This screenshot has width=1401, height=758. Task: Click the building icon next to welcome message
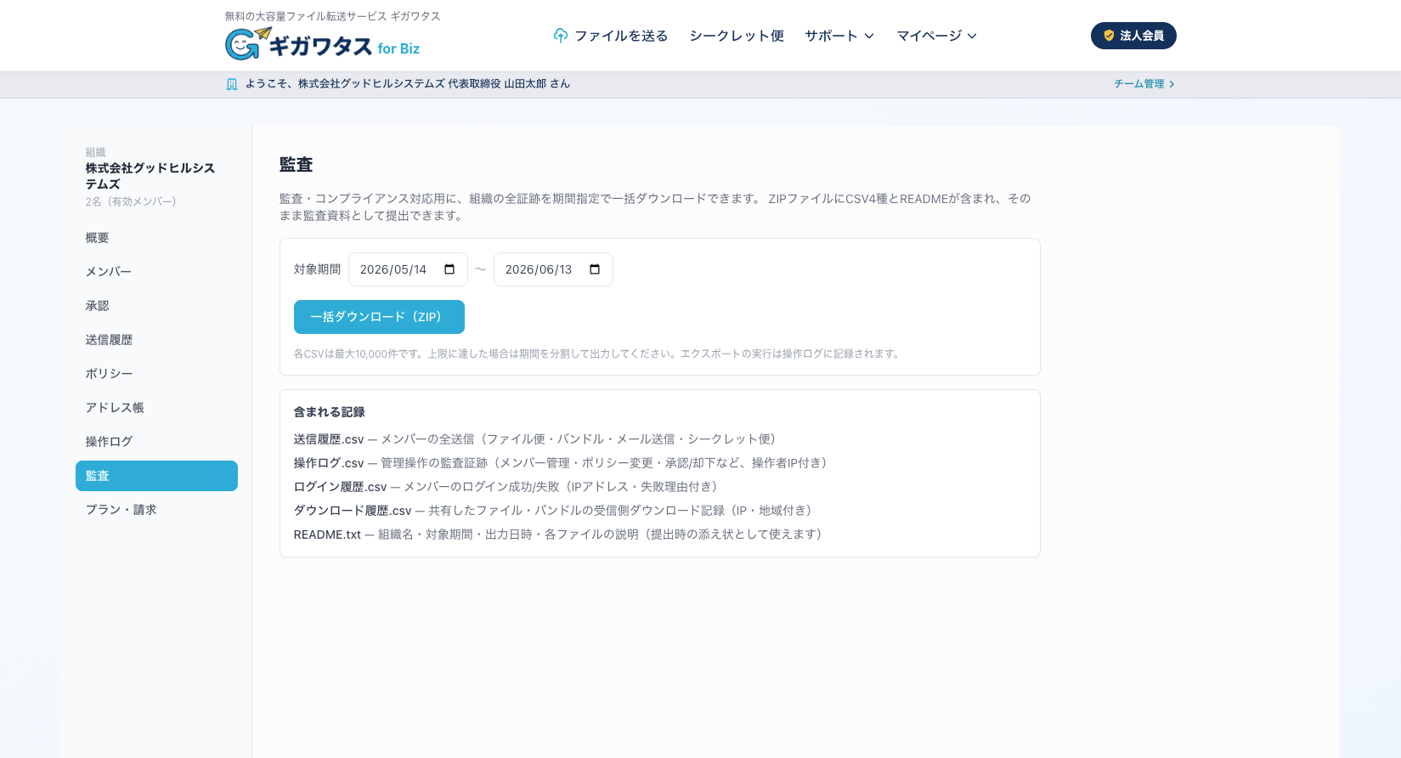(x=232, y=84)
